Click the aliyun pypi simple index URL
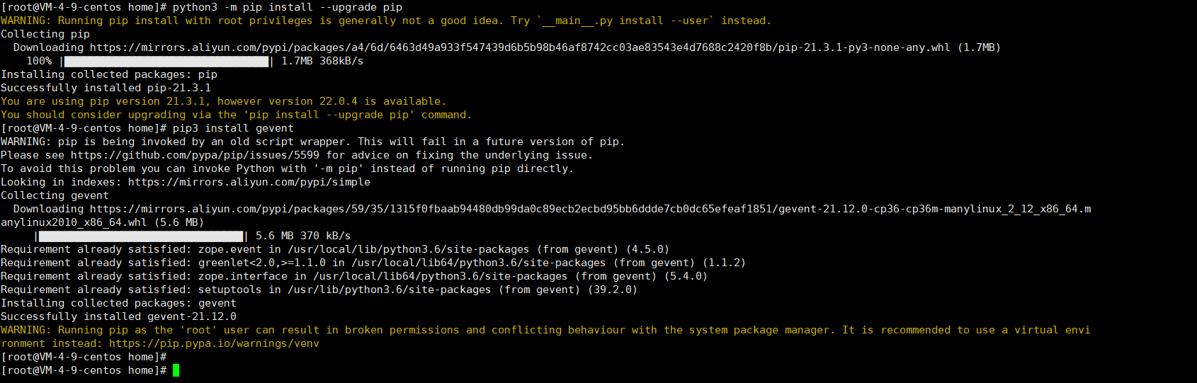This screenshot has height=383, width=1197. pos(249,182)
